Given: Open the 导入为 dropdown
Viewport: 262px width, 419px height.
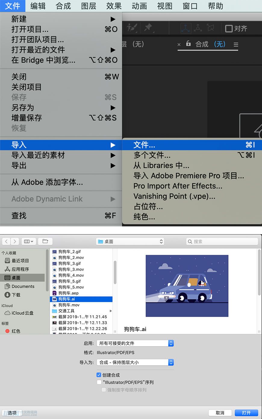Looking at the screenshot, I should (135, 363).
